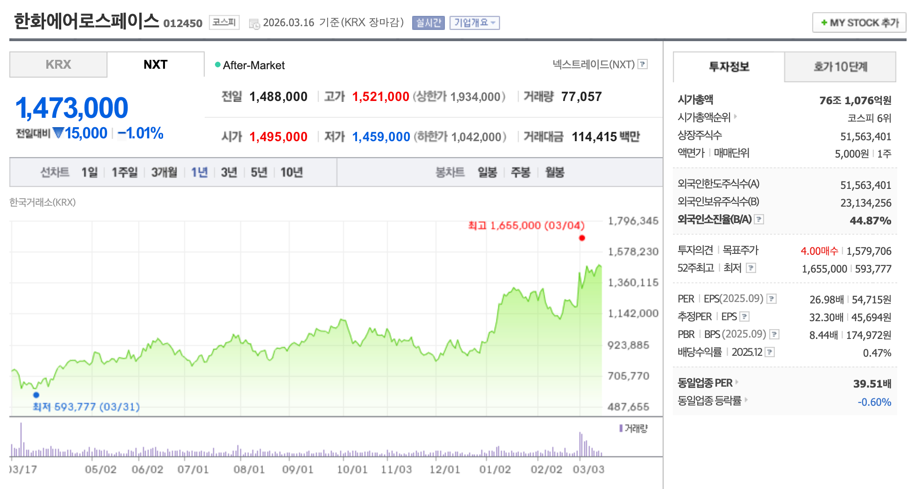This screenshot has height=489, width=915.
Task: Click the -1.01% change percentage
Action: [140, 133]
